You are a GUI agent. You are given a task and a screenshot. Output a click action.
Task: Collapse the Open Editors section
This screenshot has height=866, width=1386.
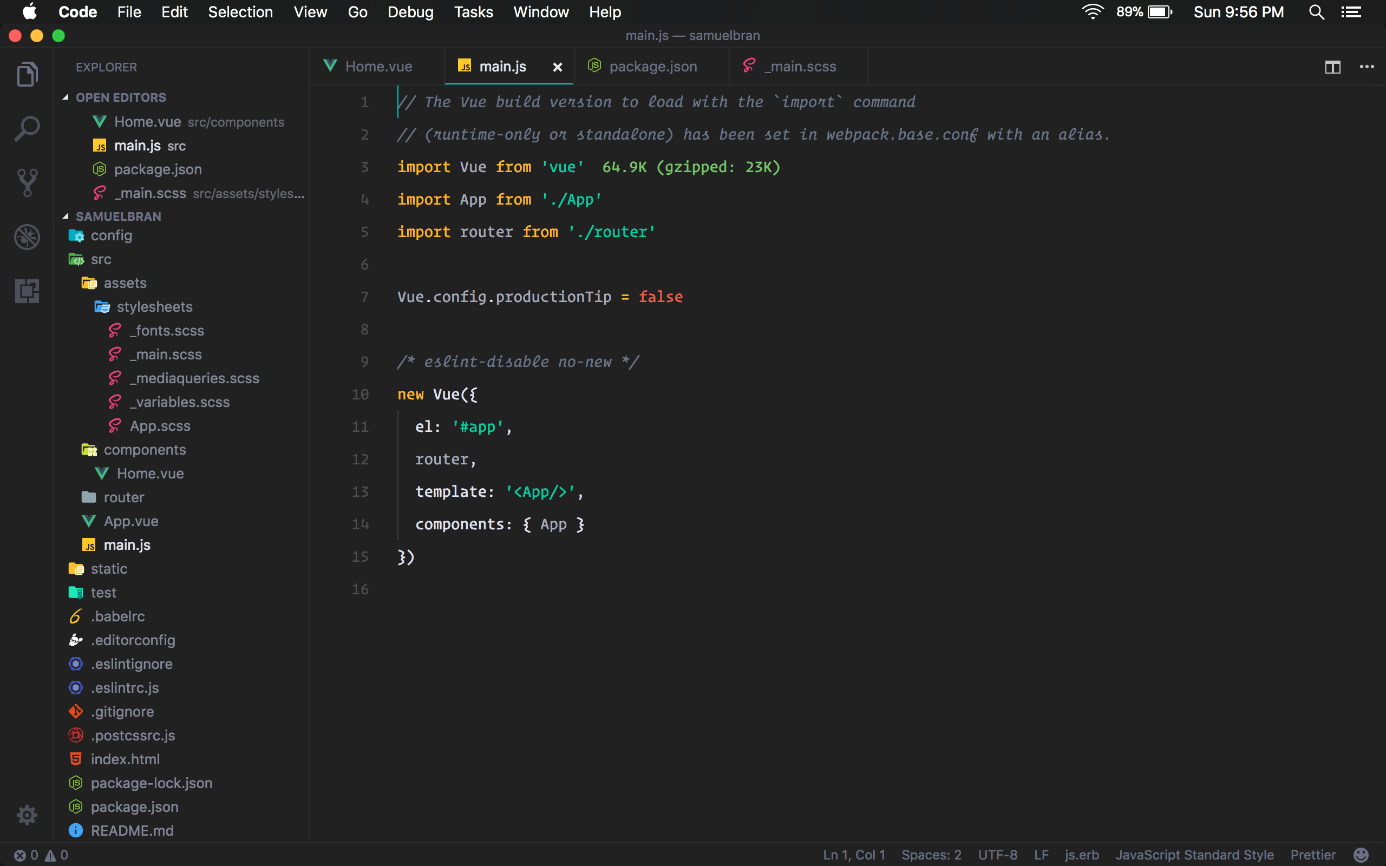point(120,97)
